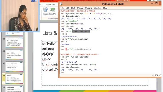
Task: Open the Shell menu
Action: [x=73, y=8]
